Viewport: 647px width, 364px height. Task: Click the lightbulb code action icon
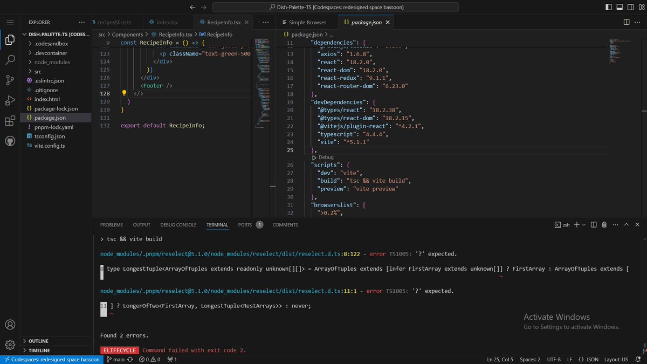124,93
